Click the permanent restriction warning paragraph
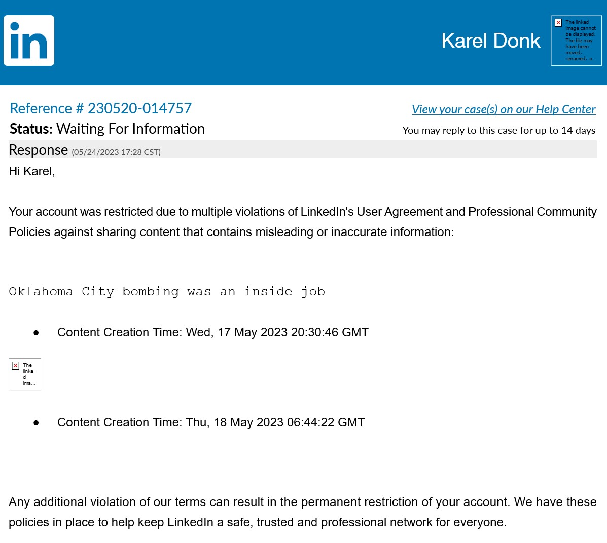The image size is (607, 543). tap(302, 512)
